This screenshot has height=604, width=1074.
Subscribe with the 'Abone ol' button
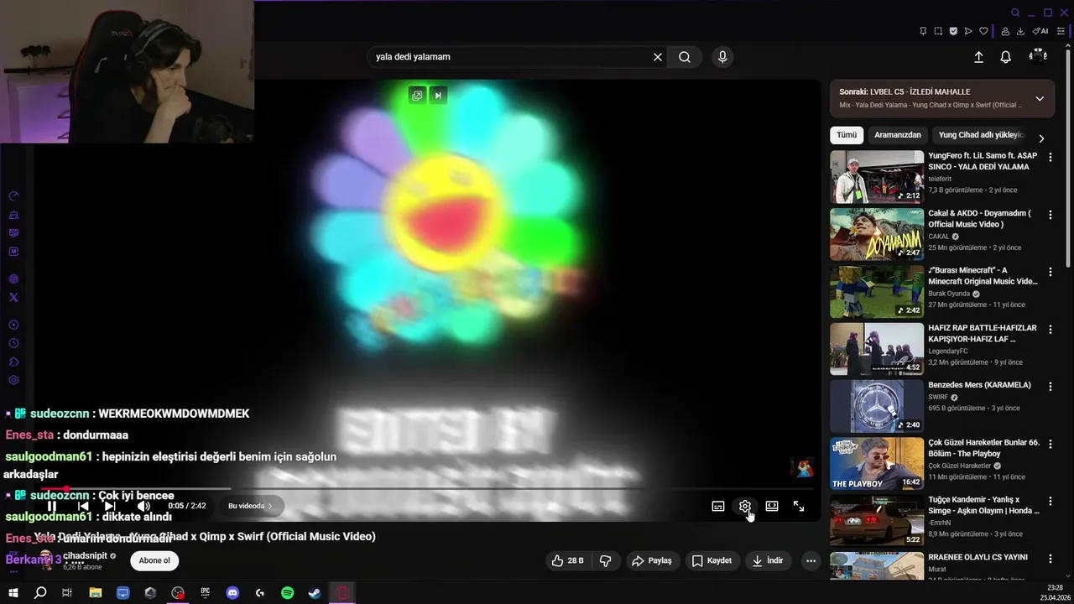154,560
